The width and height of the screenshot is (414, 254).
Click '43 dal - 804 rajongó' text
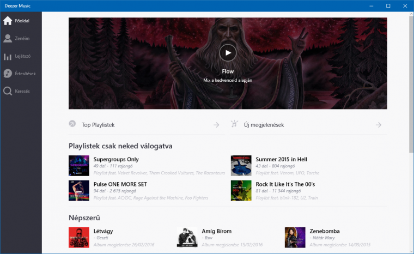(275, 166)
